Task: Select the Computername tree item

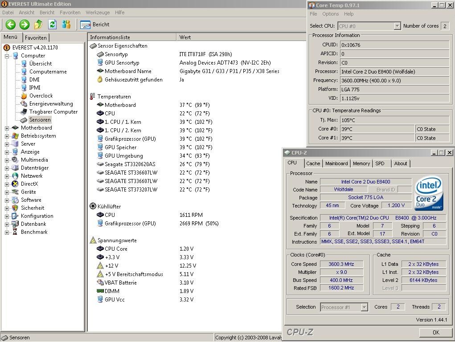Action: click(x=48, y=72)
